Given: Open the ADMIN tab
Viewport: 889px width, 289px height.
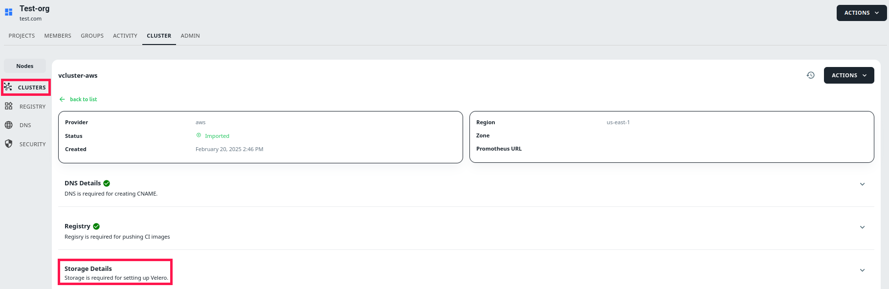Looking at the screenshot, I should point(190,36).
